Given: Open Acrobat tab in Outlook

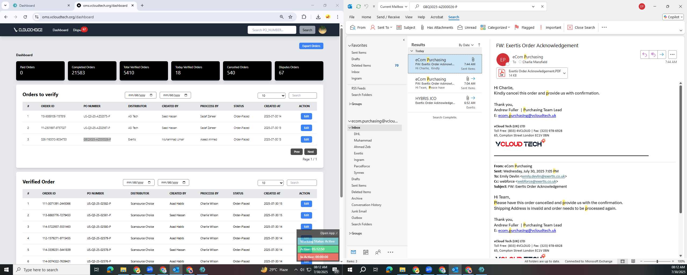Looking at the screenshot, I should point(437,17).
